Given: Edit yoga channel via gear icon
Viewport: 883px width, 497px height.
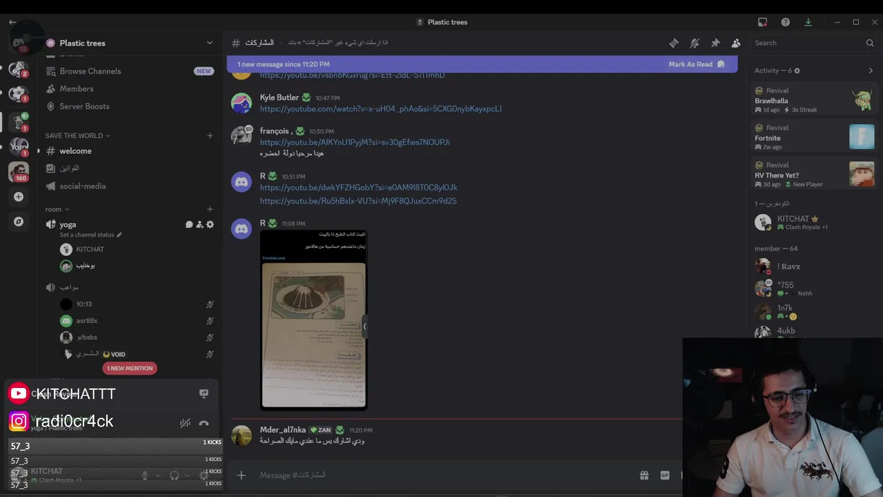Looking at the screenshot, I should point(210,224).
